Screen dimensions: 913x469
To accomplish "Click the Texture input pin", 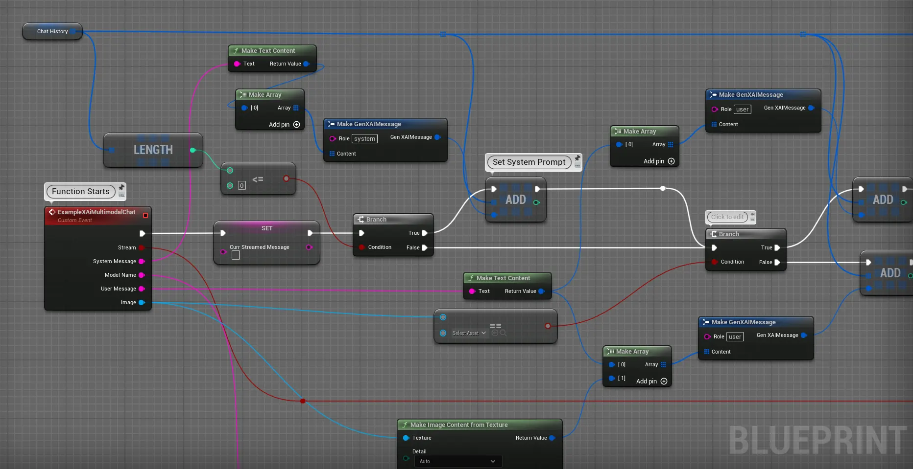I will click(406, 438).
